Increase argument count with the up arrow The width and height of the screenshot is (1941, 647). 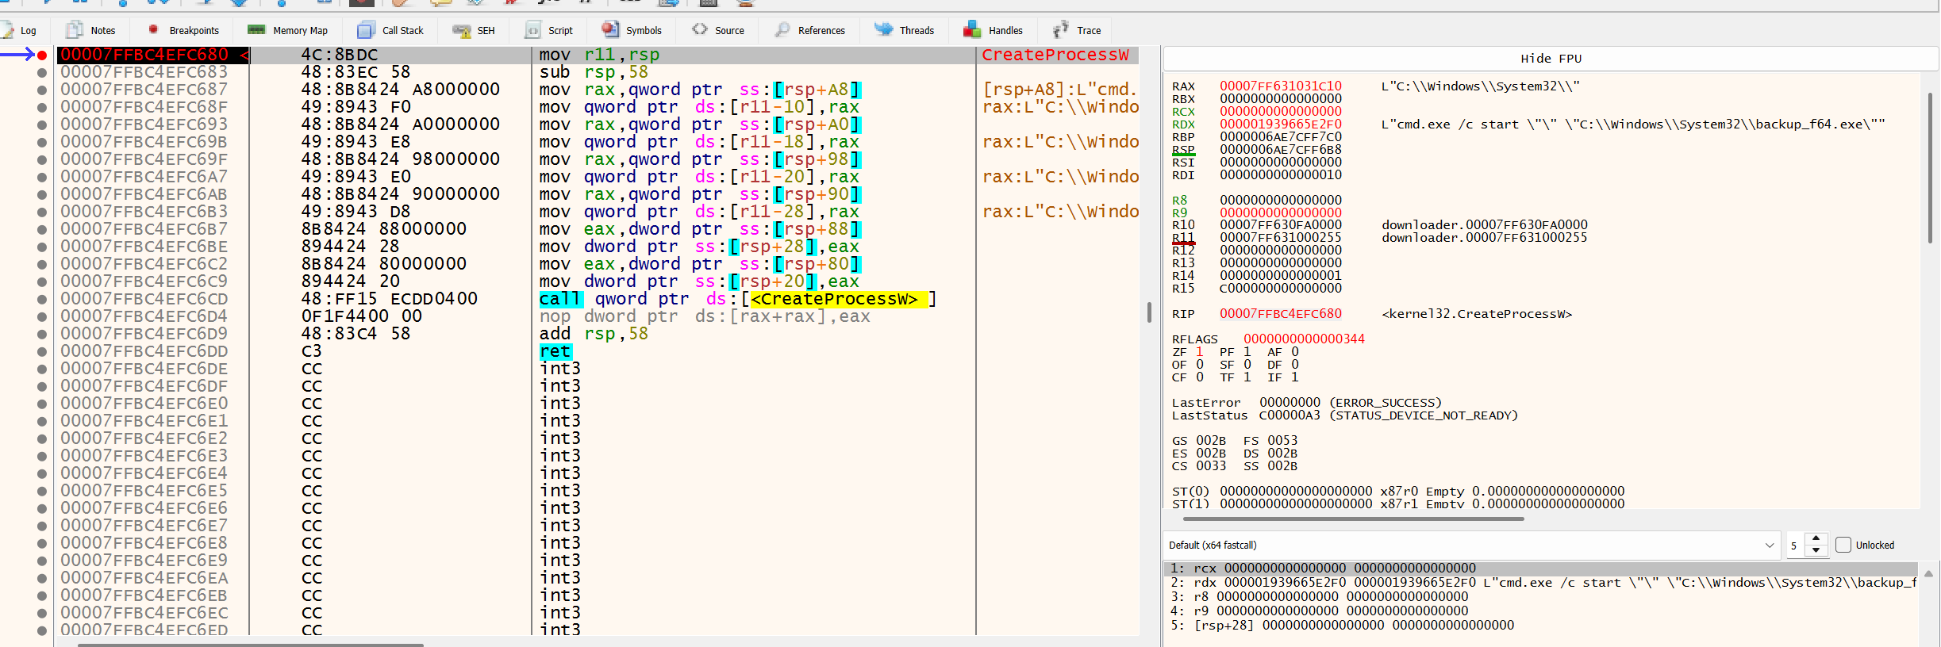(x=1816, y=538)
